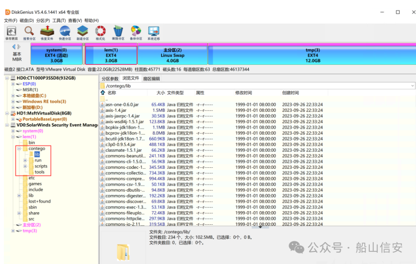Click the DiskGenius logo in the title bar
416x264 pixels.
[x=8, y=12]
